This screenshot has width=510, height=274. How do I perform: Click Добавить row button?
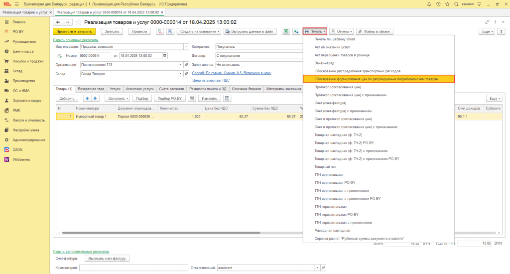[67, 98]
